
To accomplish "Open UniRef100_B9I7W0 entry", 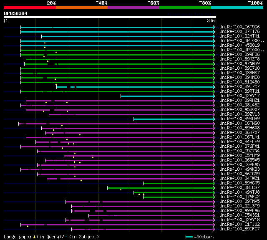I will [x=239, y=68].
